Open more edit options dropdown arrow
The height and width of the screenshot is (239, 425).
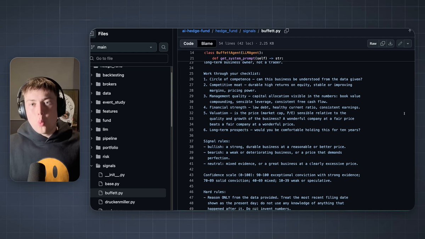coord(408,44)
